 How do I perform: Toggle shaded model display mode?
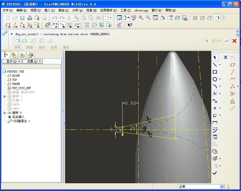pos(217,18)
